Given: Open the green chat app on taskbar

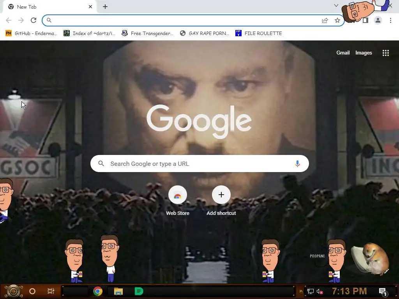Looking at the screenshot, I should tap(139, 291).
